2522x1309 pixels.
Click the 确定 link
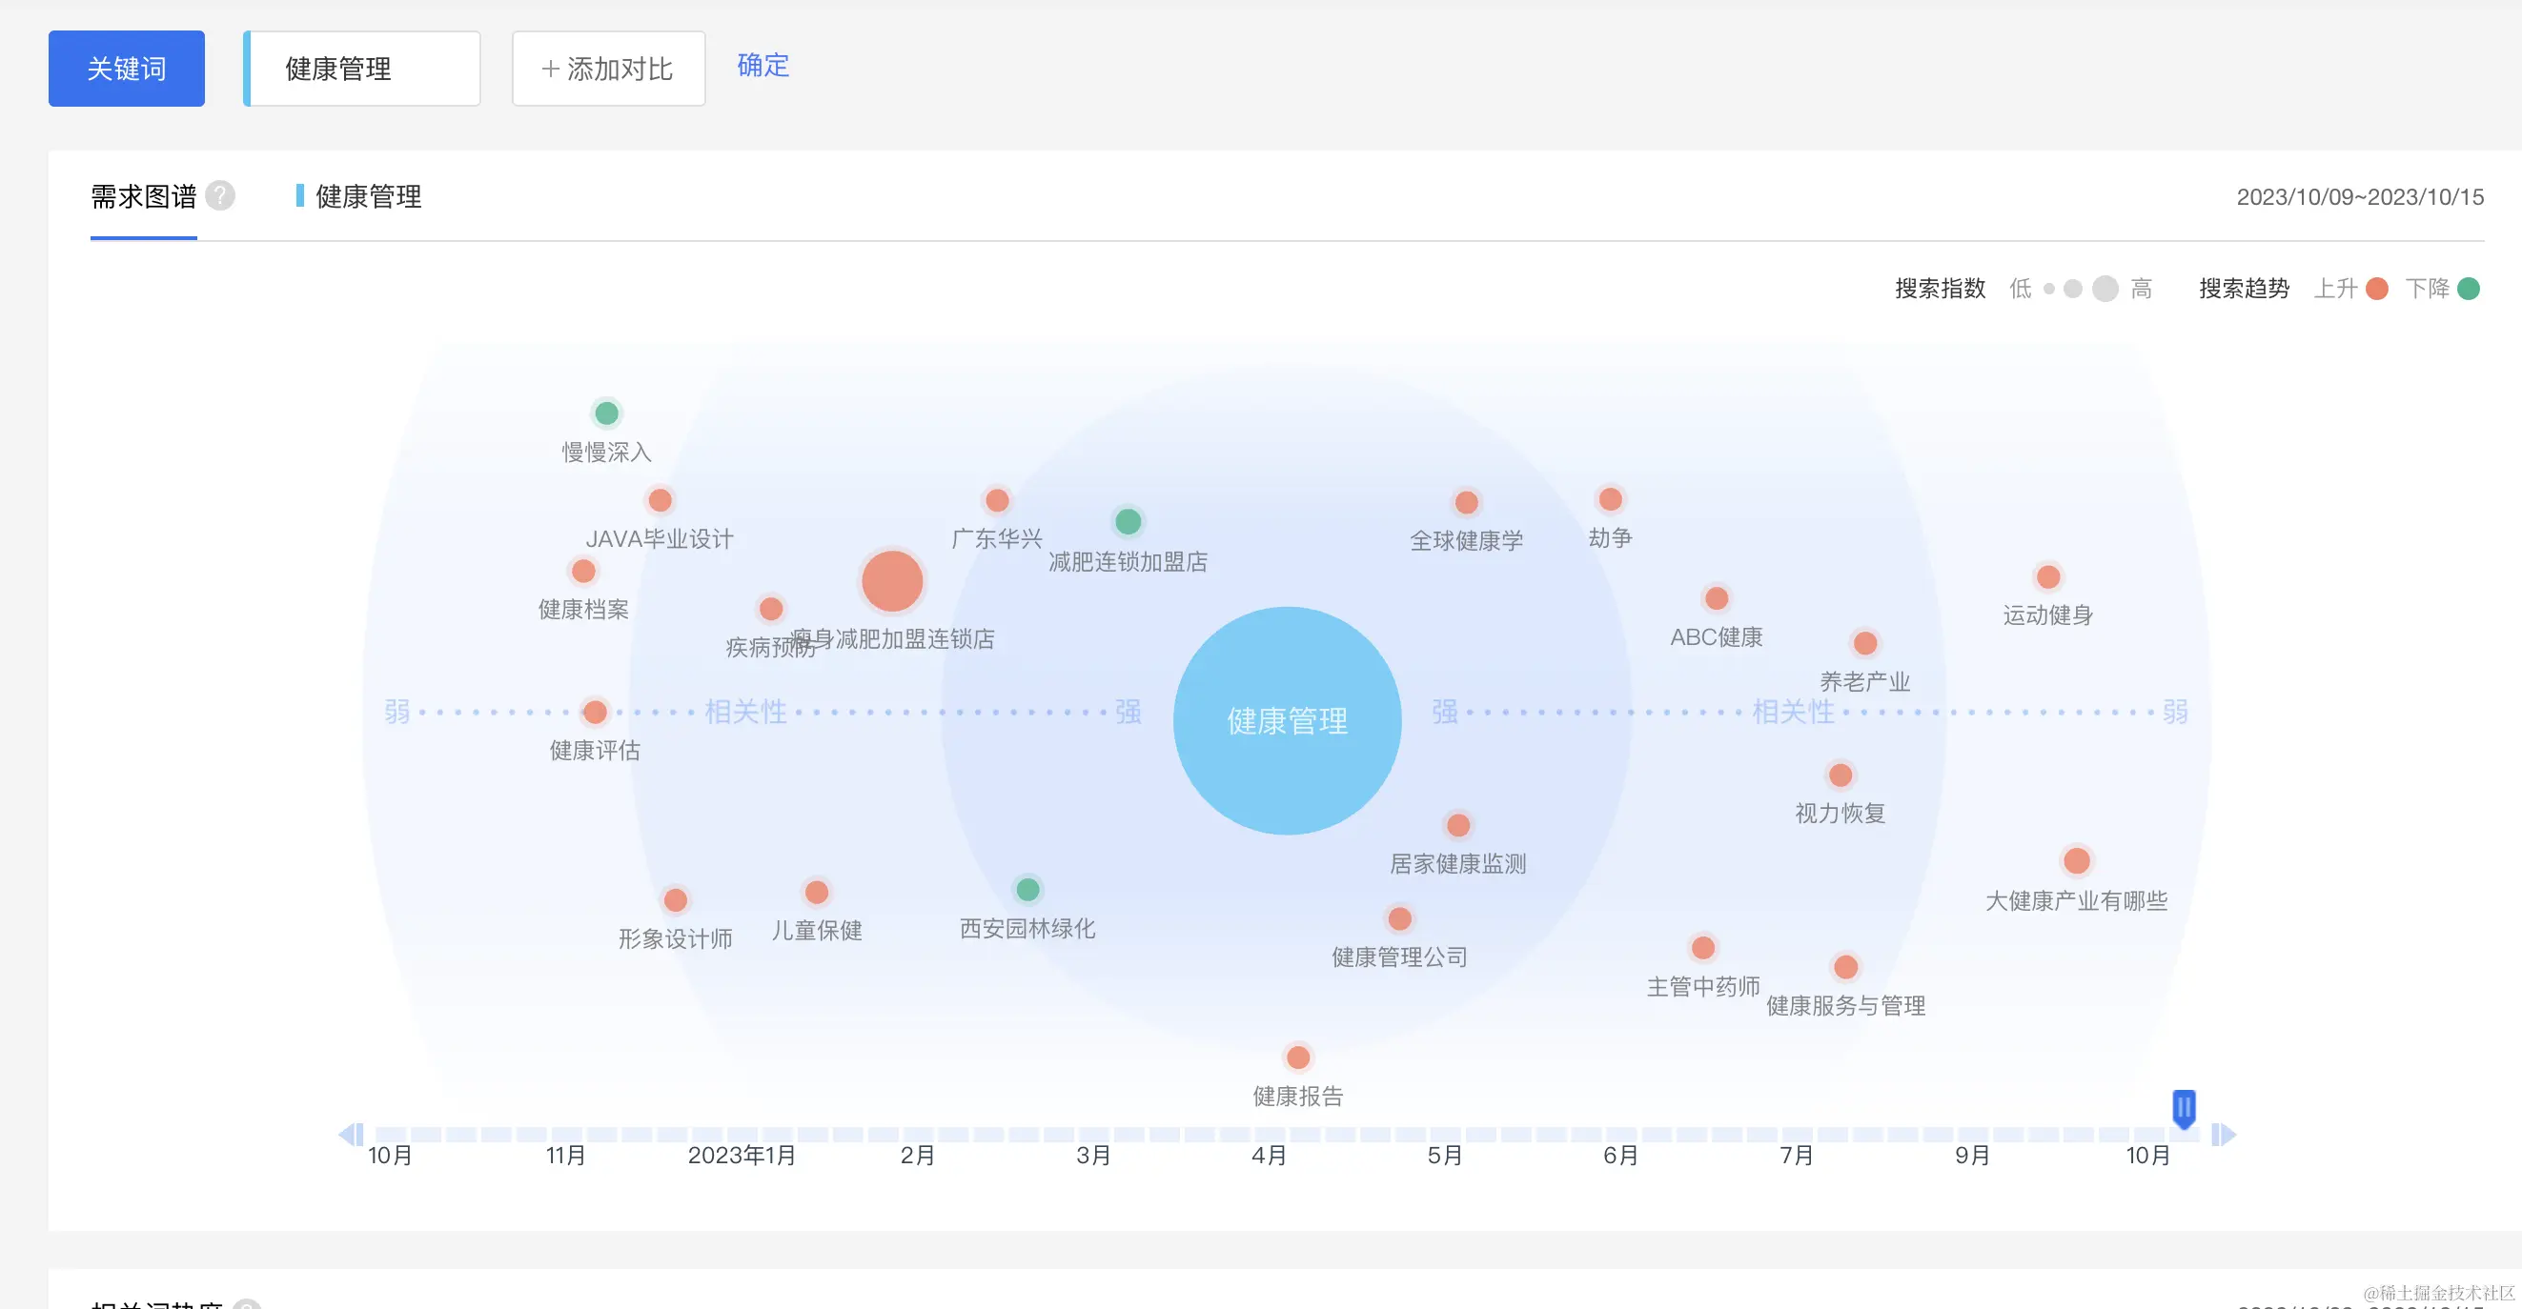[x=763, y=66]
